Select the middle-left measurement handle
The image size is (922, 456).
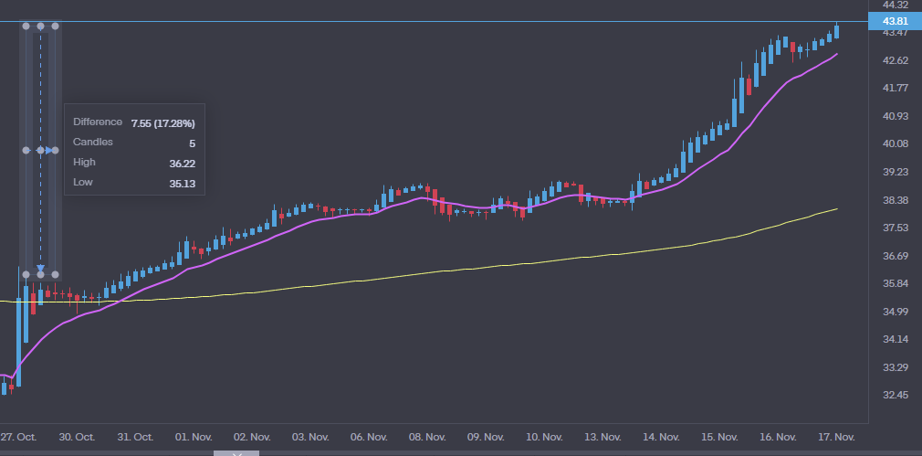(x=26, y=150)
